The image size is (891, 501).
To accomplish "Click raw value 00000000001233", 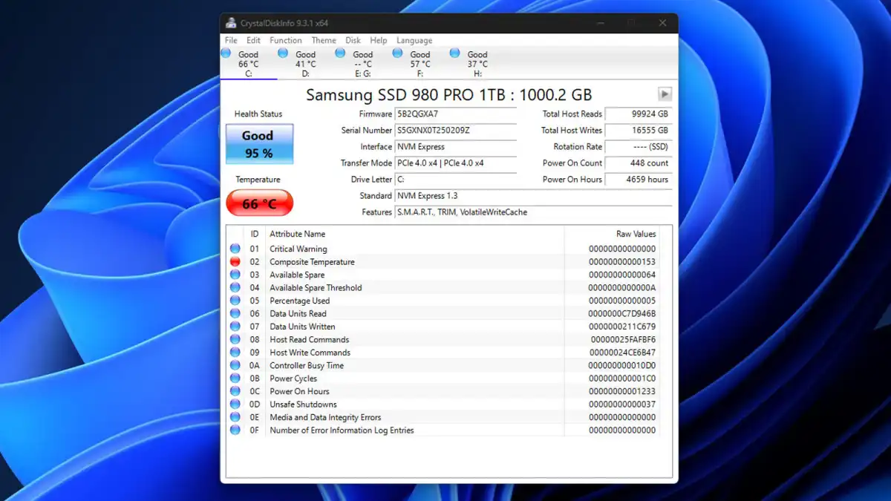I will [622, 392].
